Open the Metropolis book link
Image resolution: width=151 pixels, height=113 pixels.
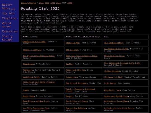click(x=71, y=77)
